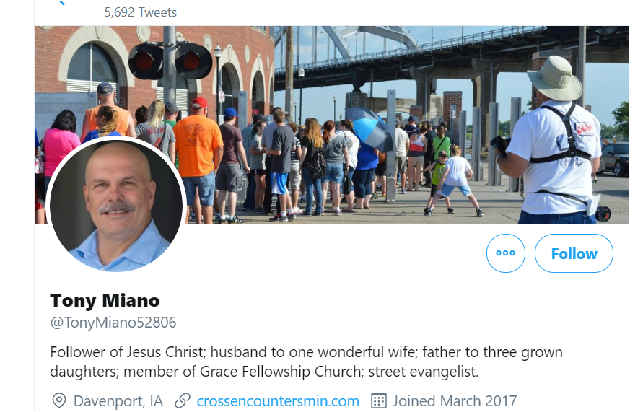Open the three-dot more options button

[x=505, y=253]
